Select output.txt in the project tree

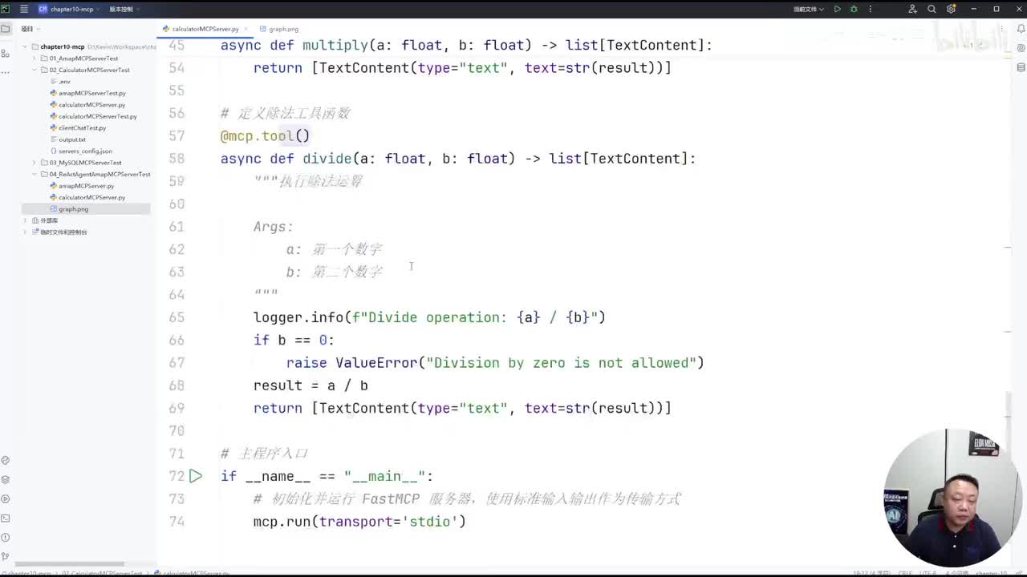(x=72, y=139)
